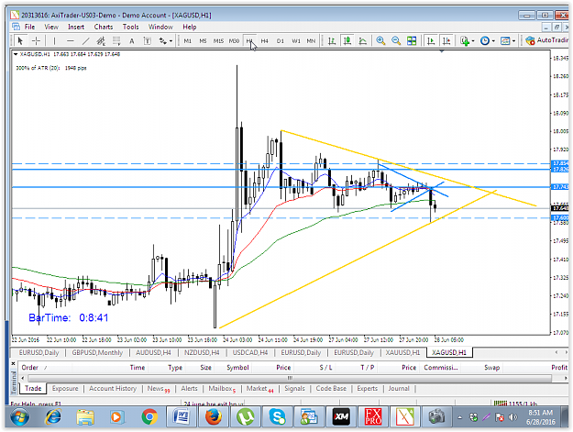Switch to NZDUSD,H4 chart tab
The height and width of the screenshot is (432, 573).
click(202, 352)
